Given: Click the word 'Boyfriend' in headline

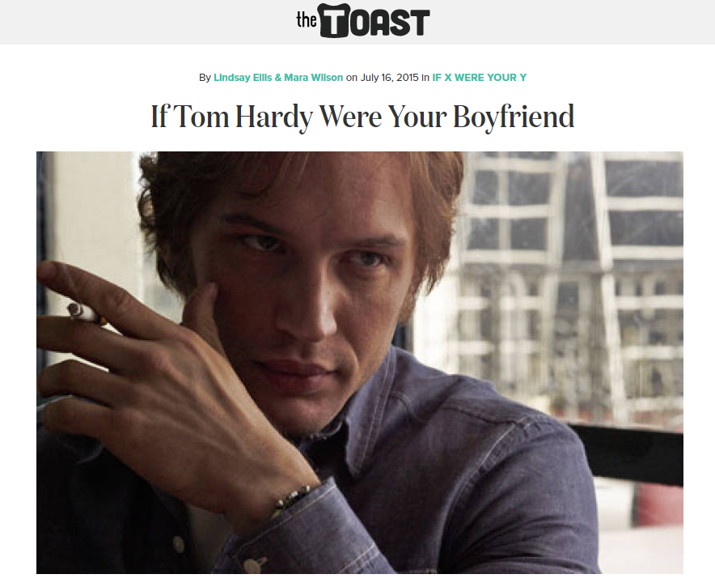Looking at the screenshot, I should click(514, 117).
